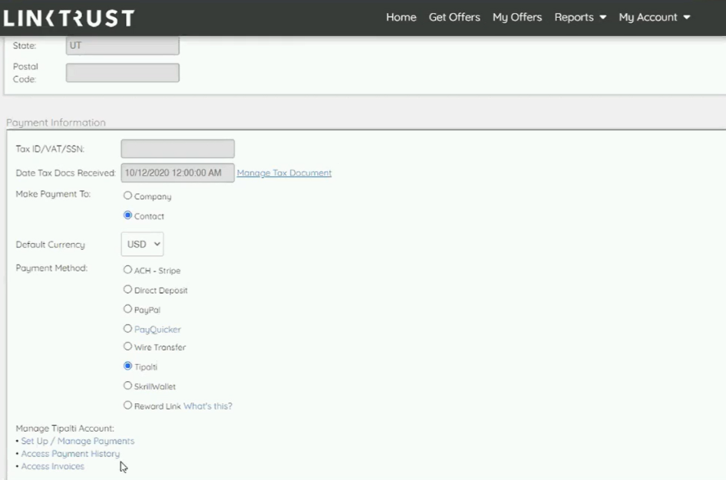The image size is (726, 480).
Task: Select SkrillWallet payment method
Action: coord(128,386)
